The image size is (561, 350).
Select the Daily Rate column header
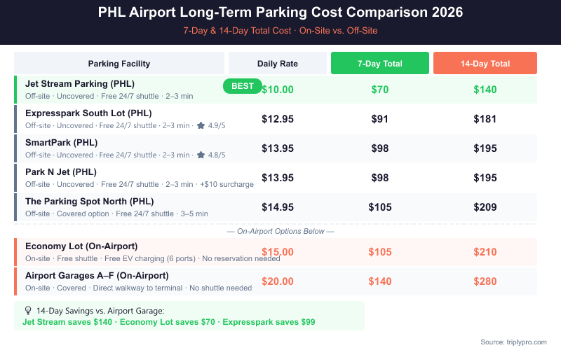[278, 64]
